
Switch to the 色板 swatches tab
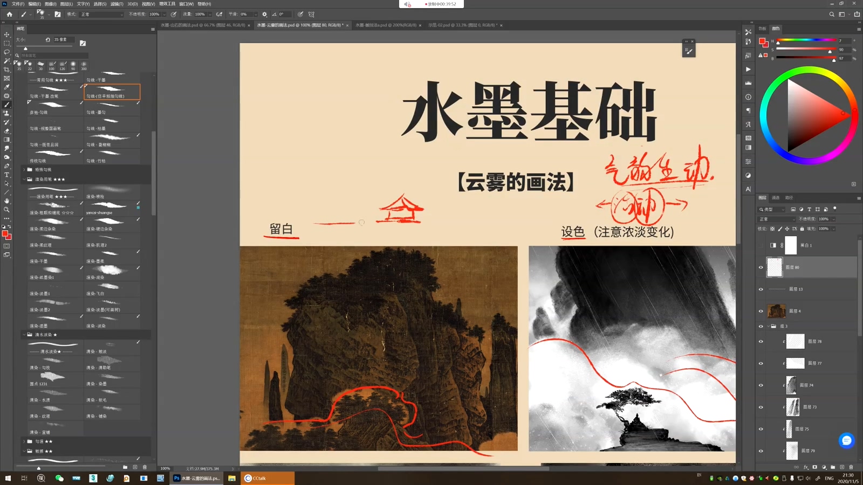[762, 29]
